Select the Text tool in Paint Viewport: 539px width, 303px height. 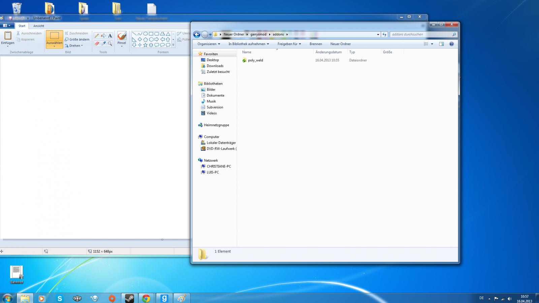(110, 36)
